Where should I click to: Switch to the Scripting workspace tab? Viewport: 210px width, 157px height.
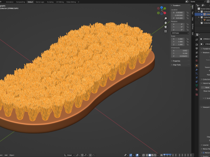tap(50, 2)
